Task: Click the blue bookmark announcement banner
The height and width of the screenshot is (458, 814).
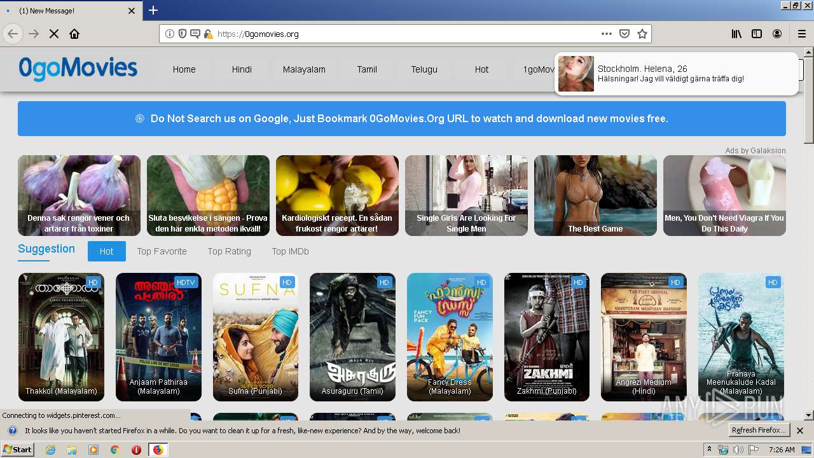Action: point(402,118)
